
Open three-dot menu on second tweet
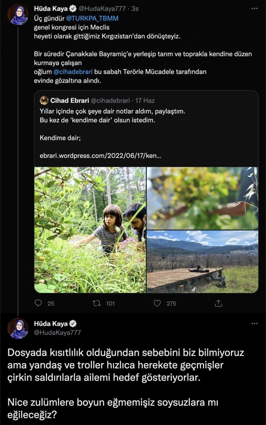point(254,323)
